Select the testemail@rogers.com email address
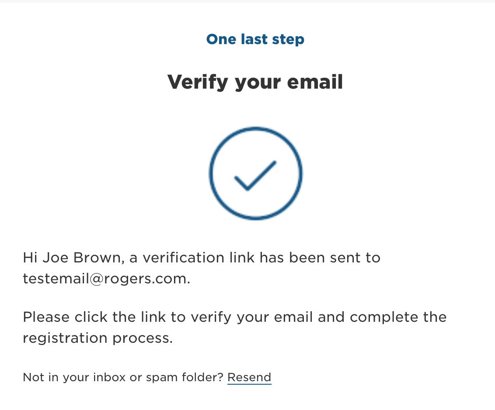This screenshot has width=495, height=410. point(106,279)
